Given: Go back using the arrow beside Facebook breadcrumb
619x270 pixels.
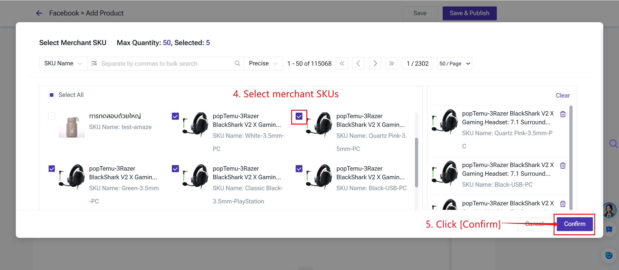Looking at the screenshot, I should (x=39, y=13).
